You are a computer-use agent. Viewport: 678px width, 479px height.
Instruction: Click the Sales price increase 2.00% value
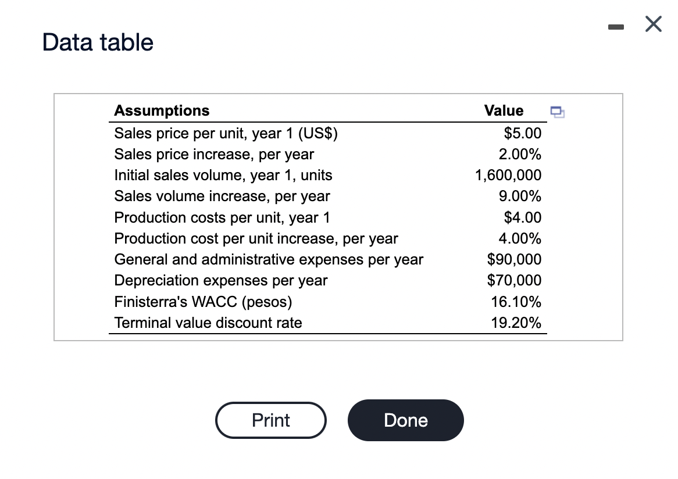click(520, 155)
